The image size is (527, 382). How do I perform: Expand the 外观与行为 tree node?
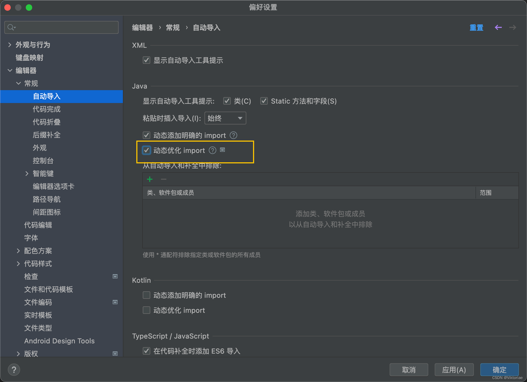click(x=10, y=45)
